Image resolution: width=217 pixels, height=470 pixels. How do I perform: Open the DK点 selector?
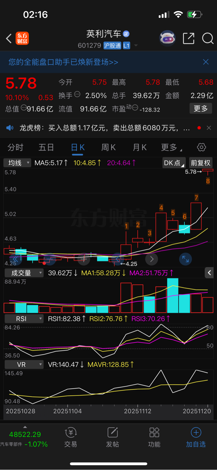(x=174, y=163)
